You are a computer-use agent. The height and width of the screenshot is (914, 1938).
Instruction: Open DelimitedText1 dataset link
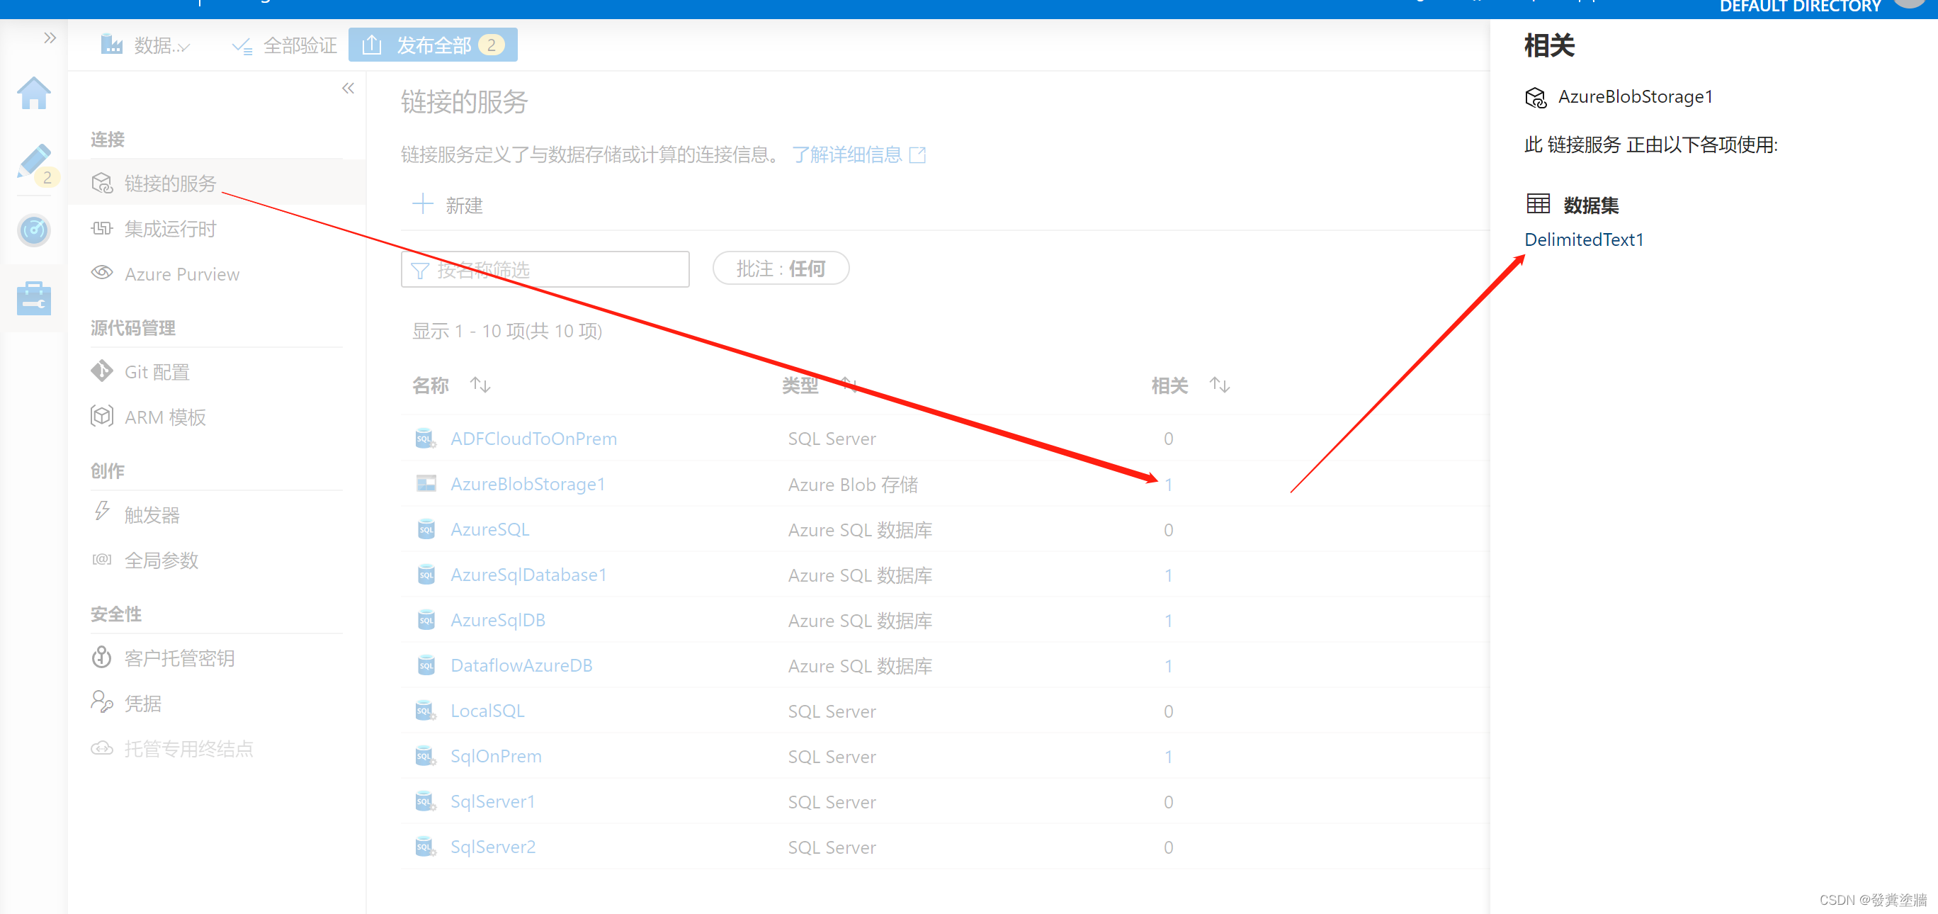point(1583,240)
